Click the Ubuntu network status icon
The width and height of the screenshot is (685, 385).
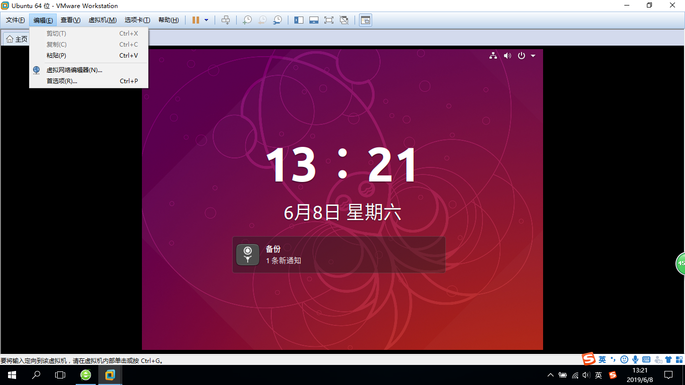tap(493, 56)
